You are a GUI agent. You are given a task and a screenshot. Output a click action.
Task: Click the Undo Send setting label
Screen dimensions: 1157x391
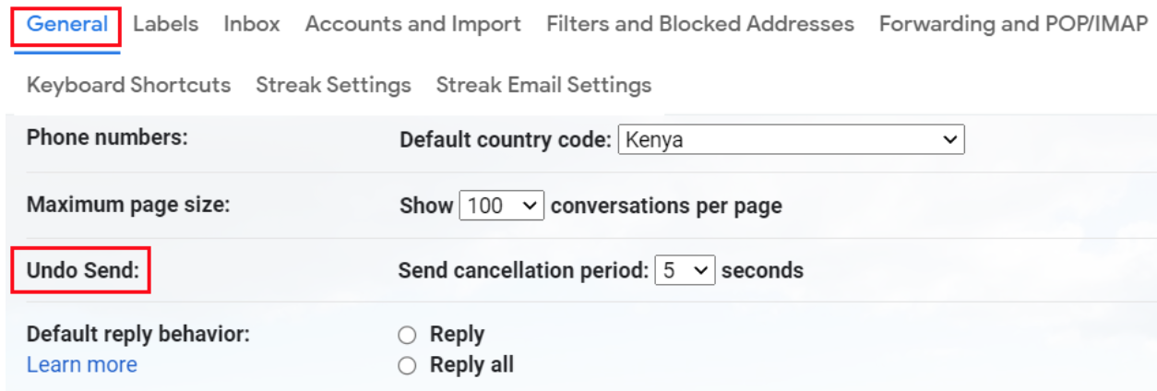(x=81, y=271)
